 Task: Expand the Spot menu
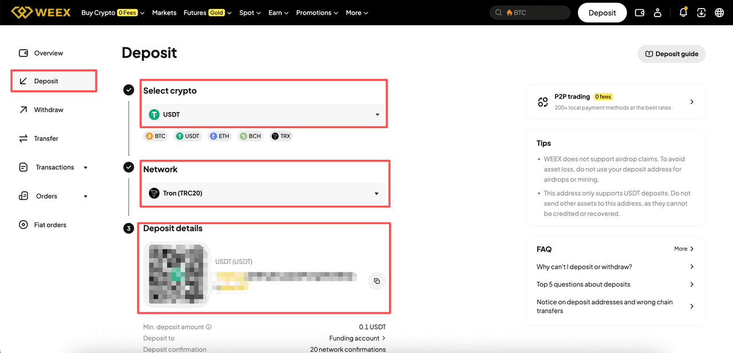pos(250,13)
